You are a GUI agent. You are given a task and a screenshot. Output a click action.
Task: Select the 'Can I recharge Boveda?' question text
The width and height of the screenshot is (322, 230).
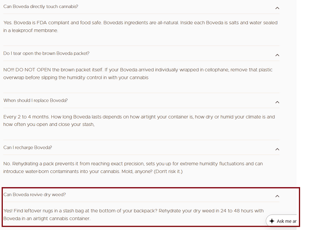(x=28, y=147)
